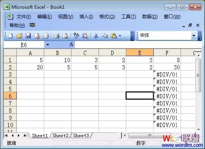Screen dimensions: 205x149
Task: Open the 数据(D) menu
Action: pyautogui.click(x=150, y=17)
